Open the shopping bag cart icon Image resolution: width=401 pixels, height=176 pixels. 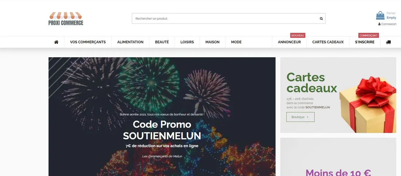pyautogui.click(x=380, y=16)
